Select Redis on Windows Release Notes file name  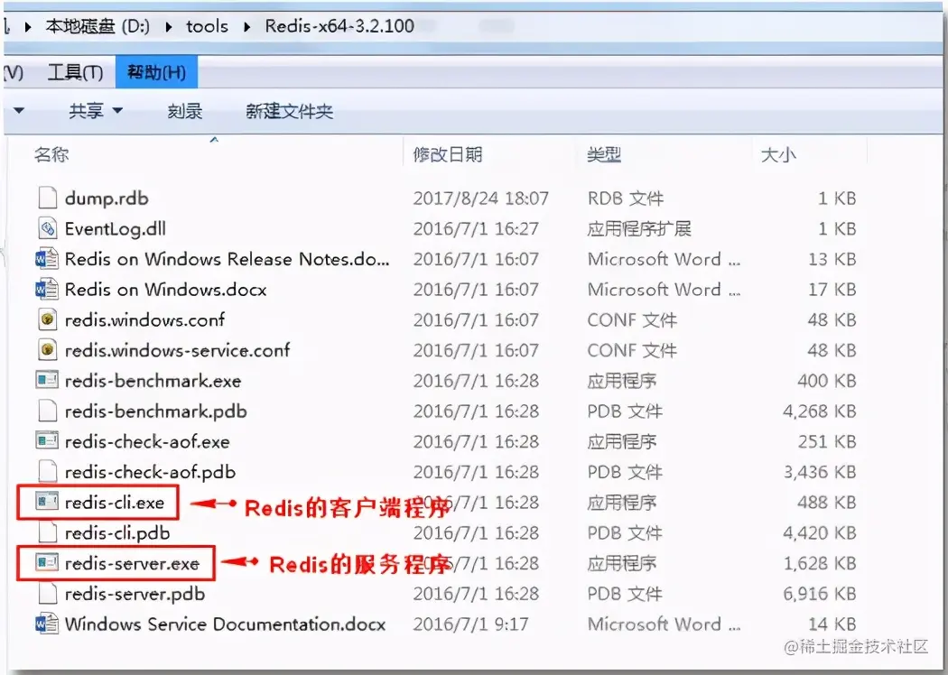coord(227,259)
